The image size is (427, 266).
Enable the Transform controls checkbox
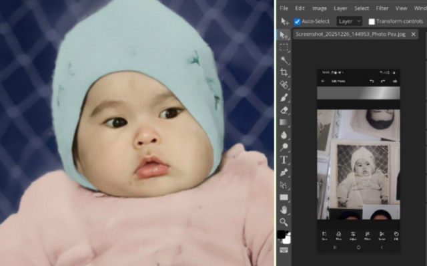(x=372, y=21)
